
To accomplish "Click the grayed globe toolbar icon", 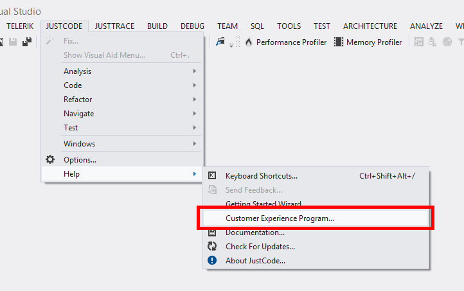I will (x=447, y=42).
